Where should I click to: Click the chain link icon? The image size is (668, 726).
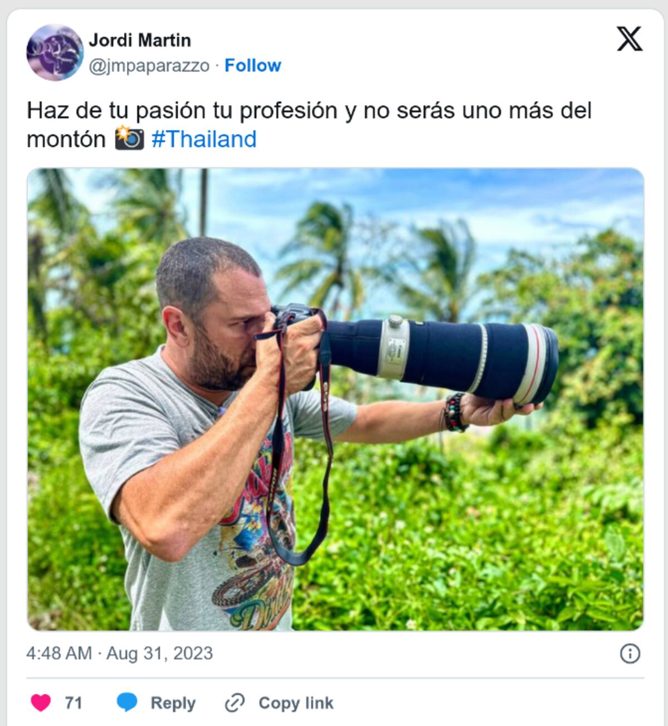pos(234,703)
